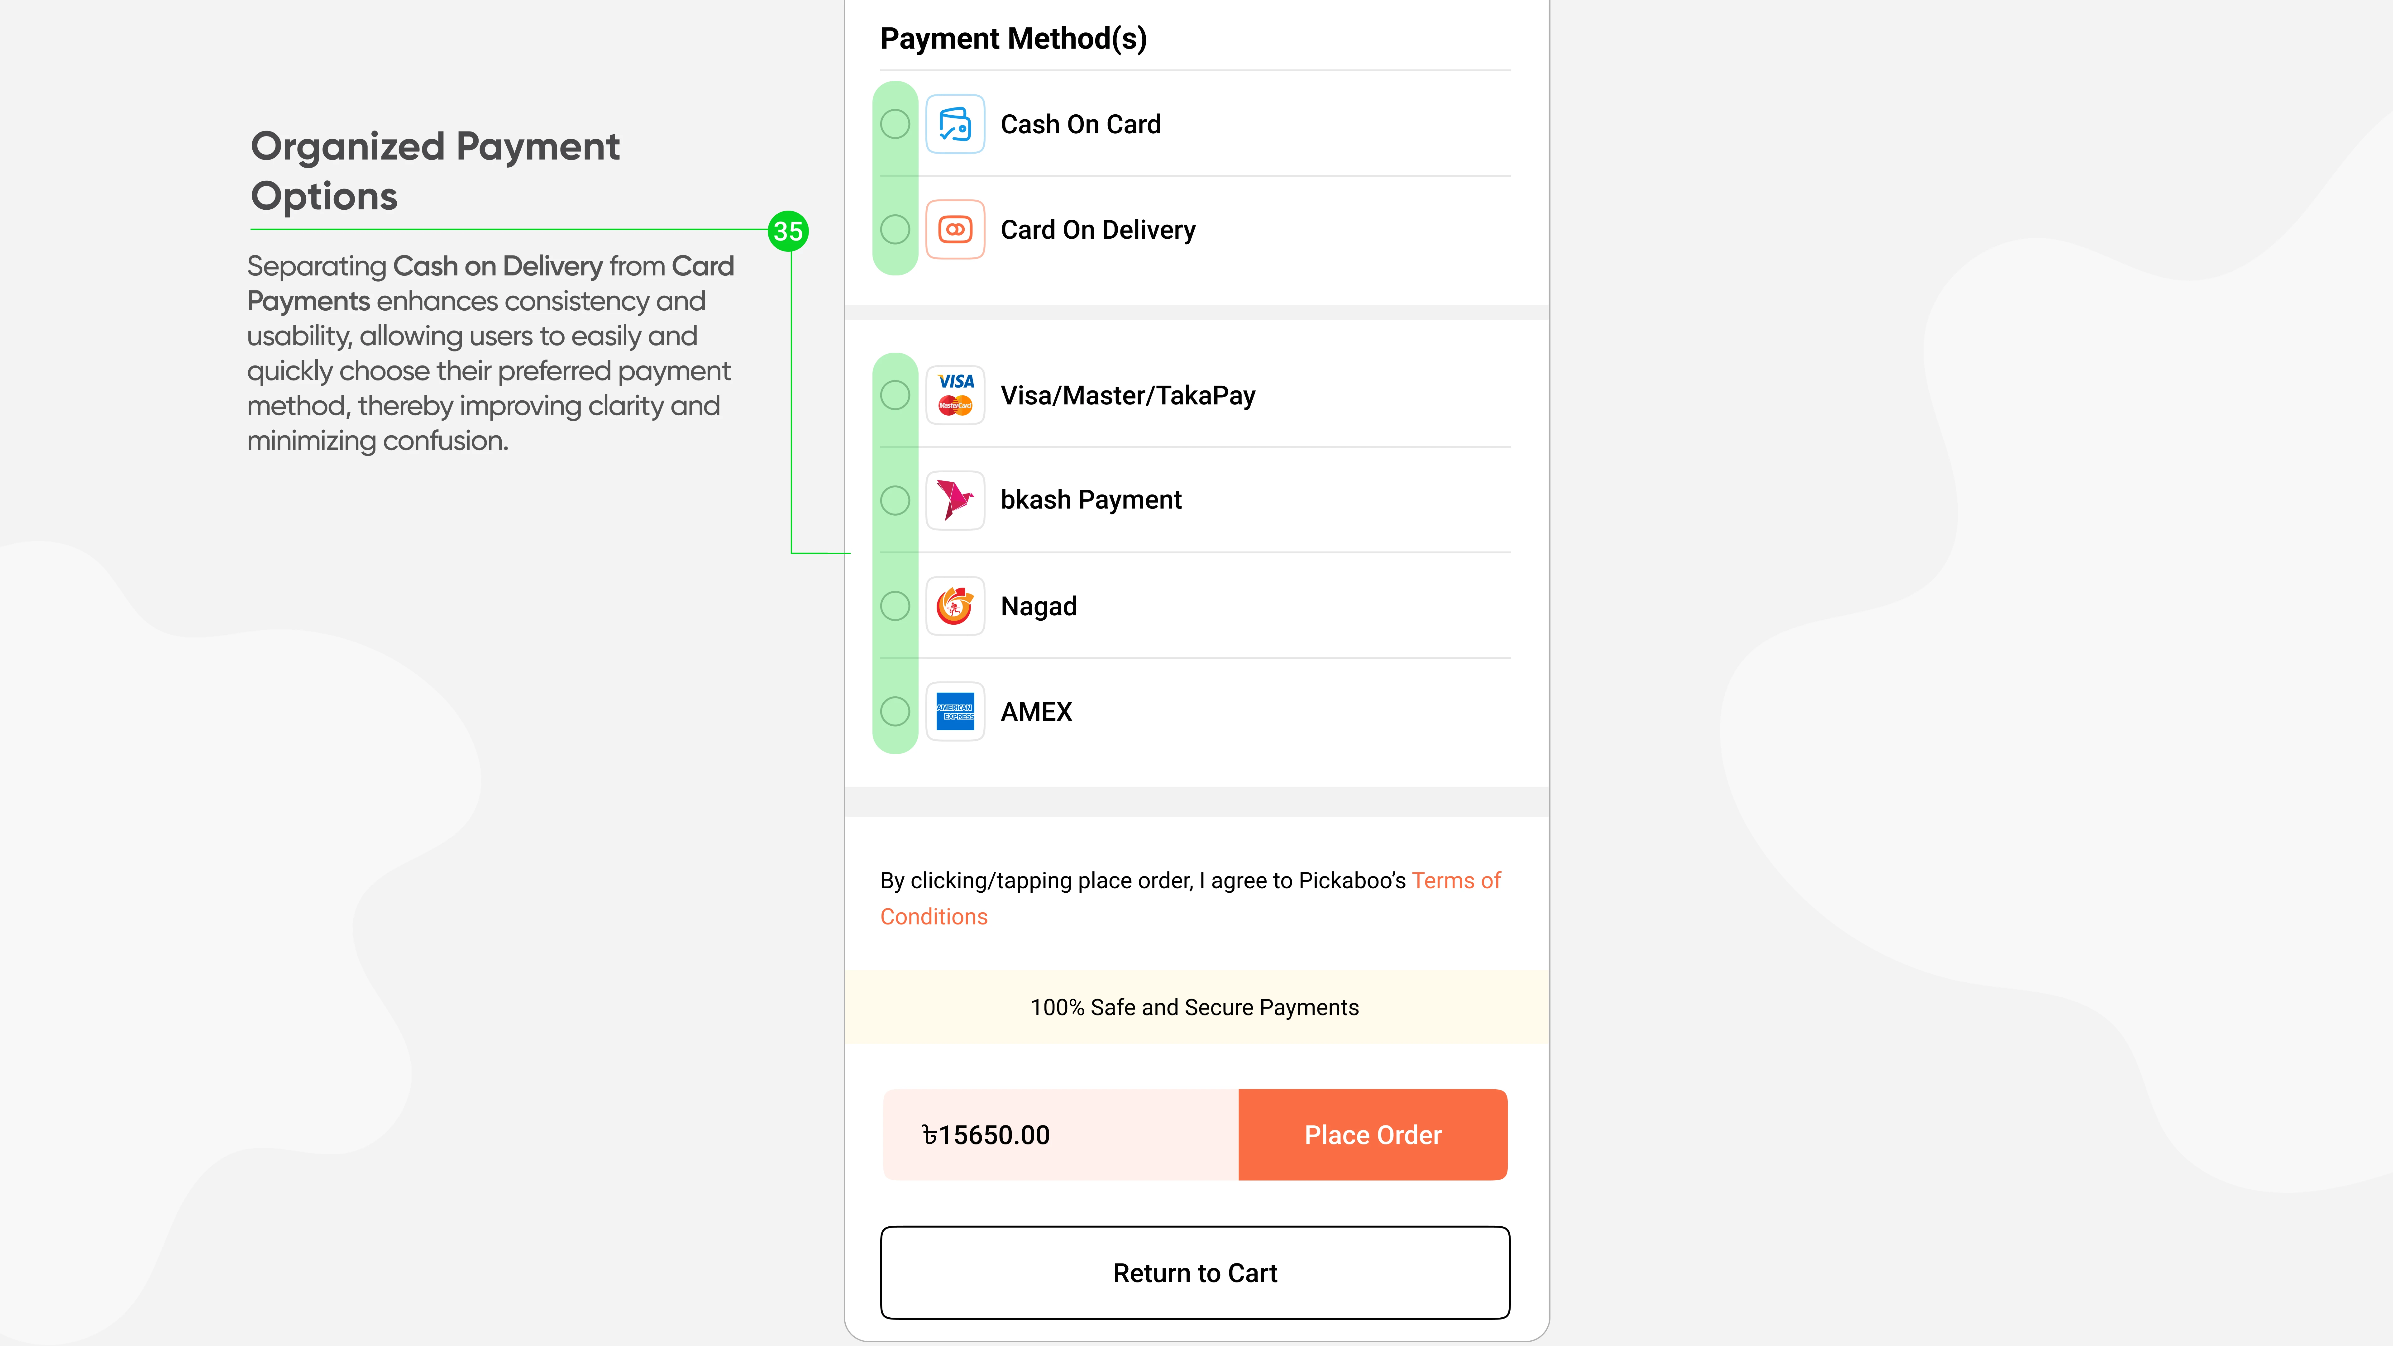Choose the Visa/Master/TakaPay radio button
Image resolution: width=2393 pixels, height=1346 pixels.
click(x=895, y=395)
